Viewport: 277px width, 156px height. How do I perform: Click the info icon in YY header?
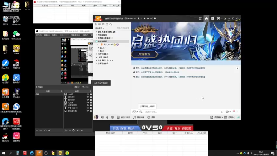[x=155, y=19]
